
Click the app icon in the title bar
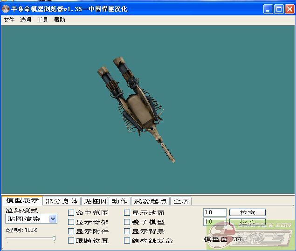pos(6,9)
